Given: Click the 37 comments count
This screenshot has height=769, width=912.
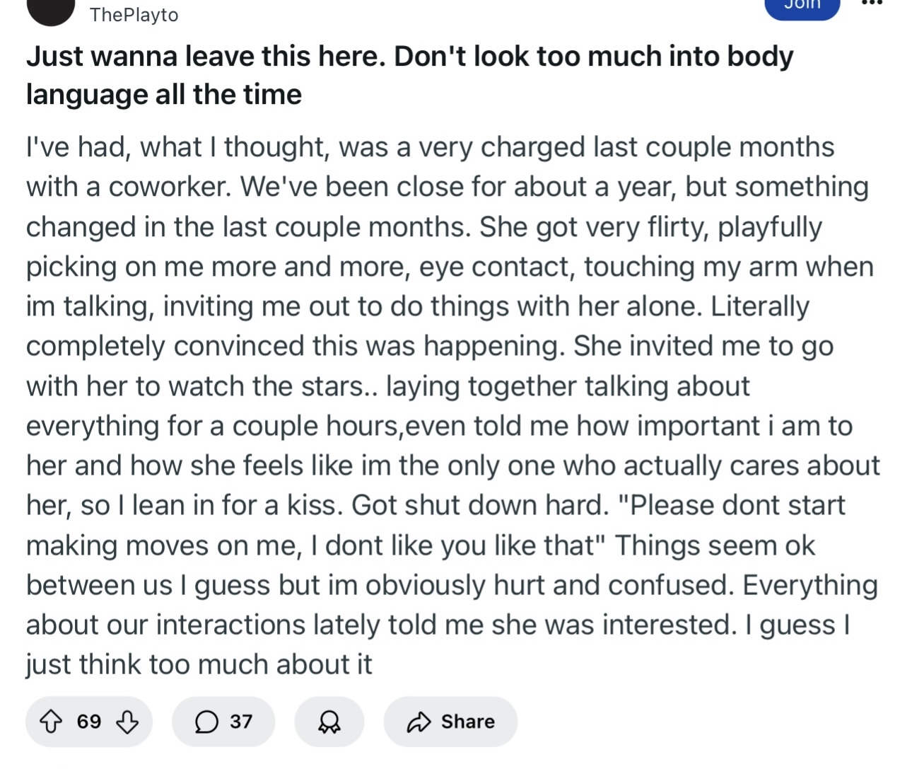Looking at the screenshot, I should click(241, 722).
